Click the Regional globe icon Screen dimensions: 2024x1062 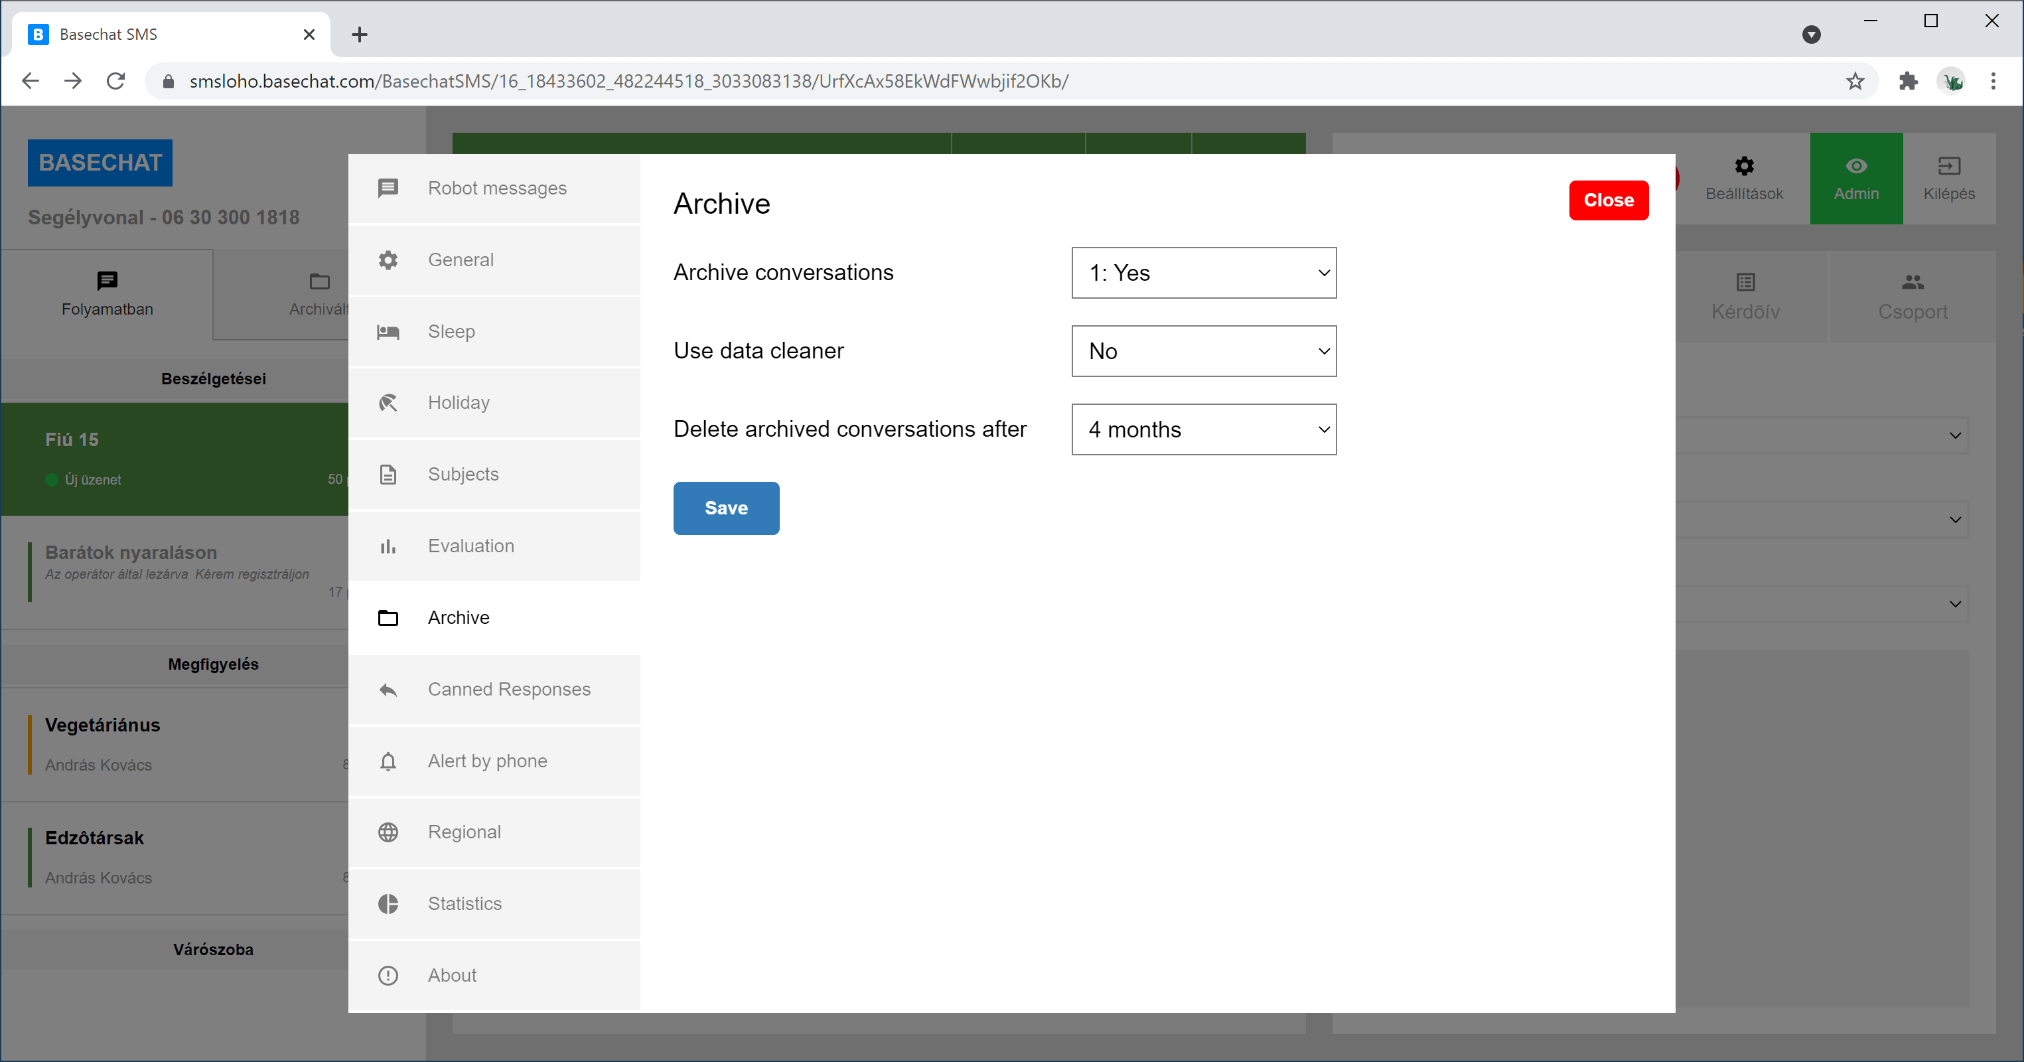[388, 832]
